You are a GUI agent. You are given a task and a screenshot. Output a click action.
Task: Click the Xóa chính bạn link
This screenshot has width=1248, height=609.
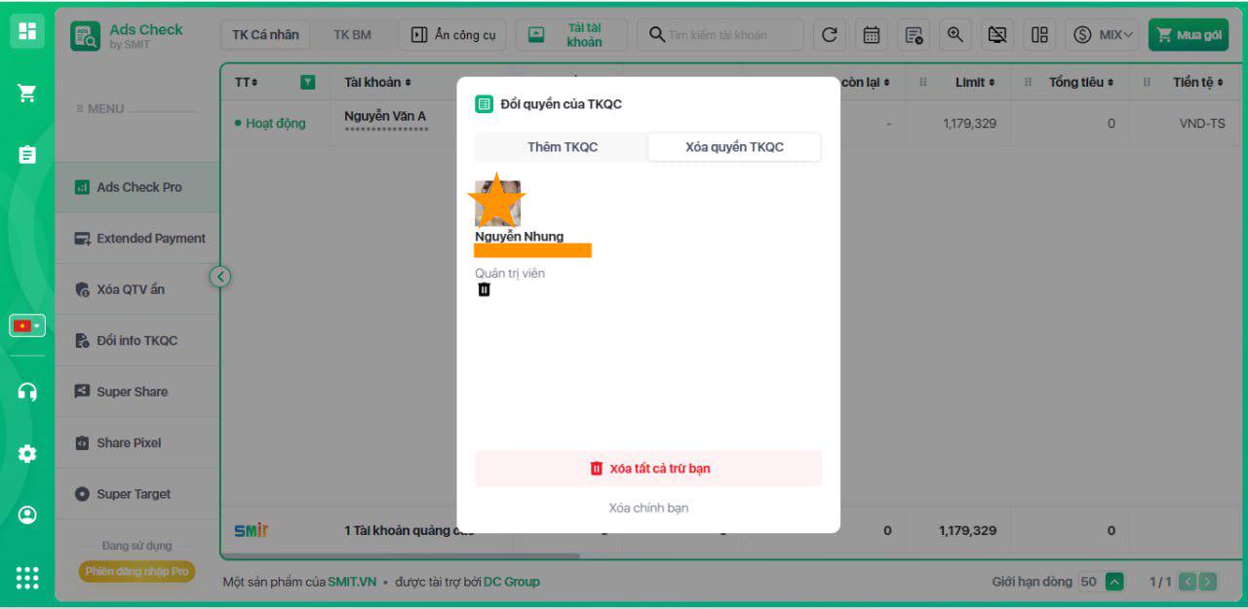(x=648, y=508)
